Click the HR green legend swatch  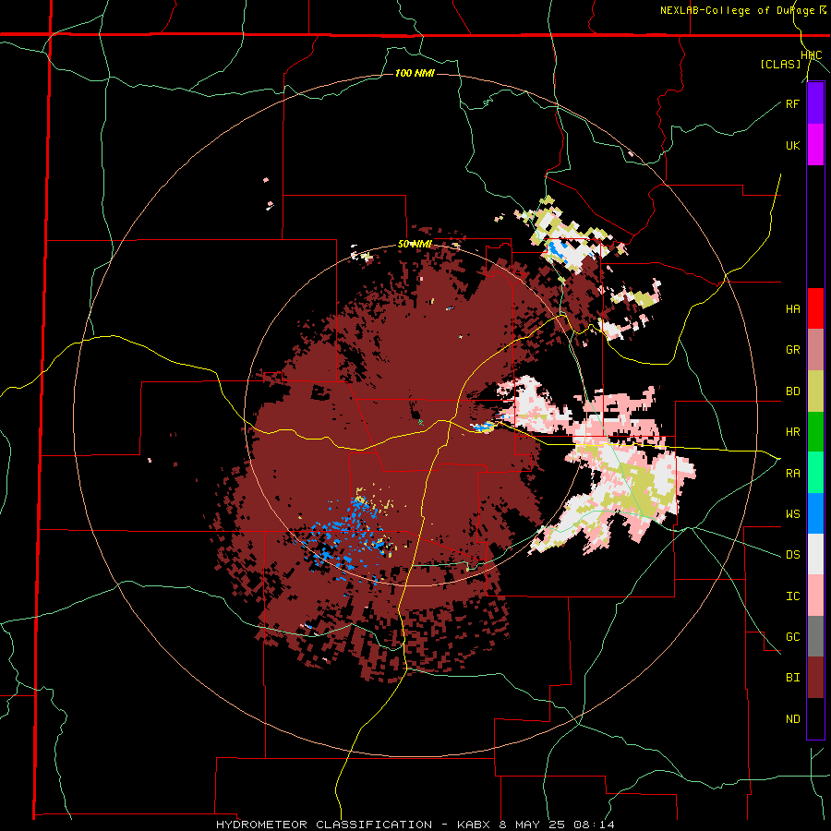click(x=815, y=432)
